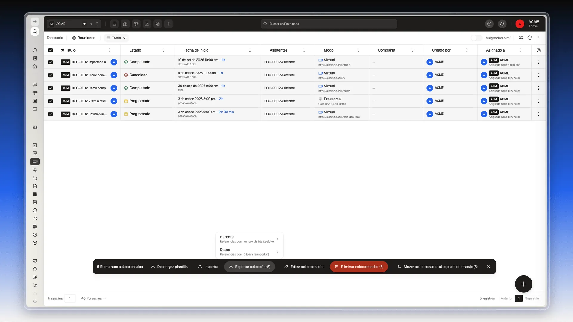Open the notifications bell icon

[502, 24]
